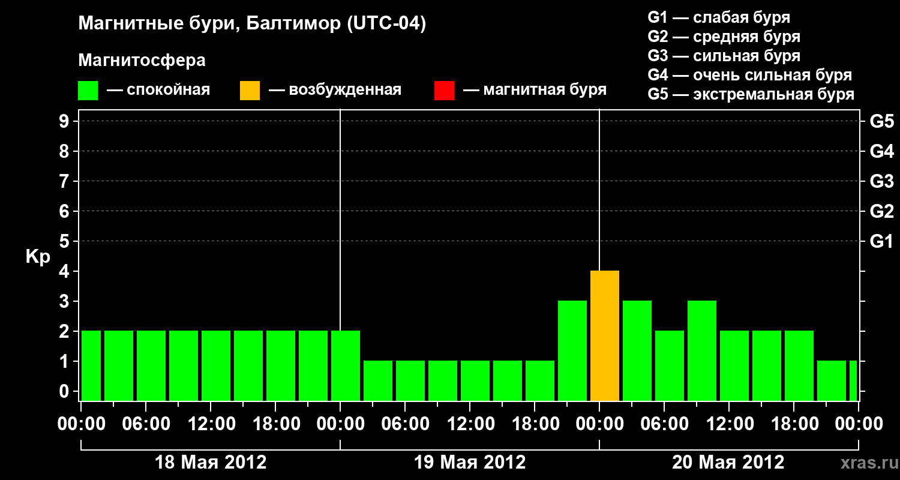Click the '19 Мая 2012' date label
900x480 pixels.
tap(470, 463)
